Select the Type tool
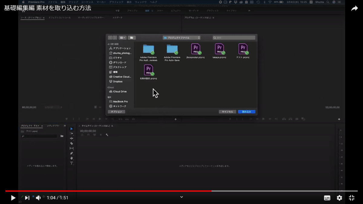The height and width of the screenshot is (204, 363). tap(72, 163)
